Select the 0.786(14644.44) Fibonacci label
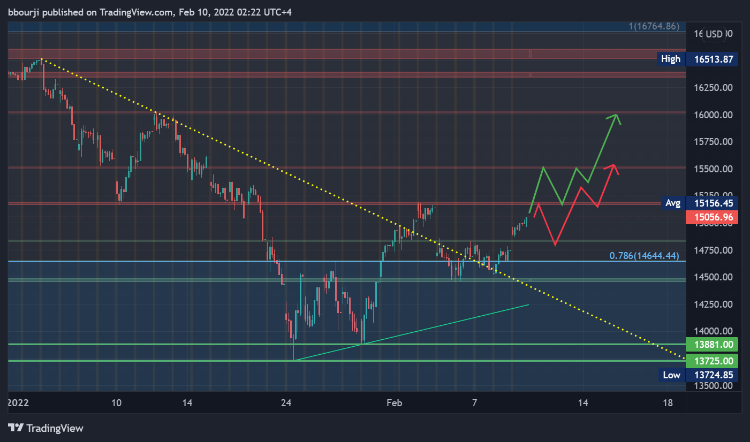Screen dimensions: 750x442 pyautogui.click(x=644, y=256)
